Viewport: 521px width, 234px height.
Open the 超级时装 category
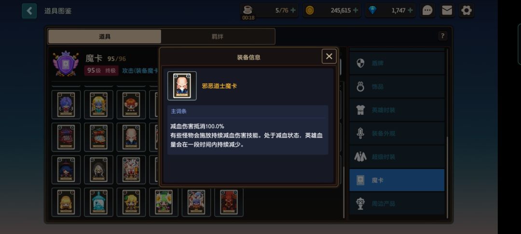point(397,157)
